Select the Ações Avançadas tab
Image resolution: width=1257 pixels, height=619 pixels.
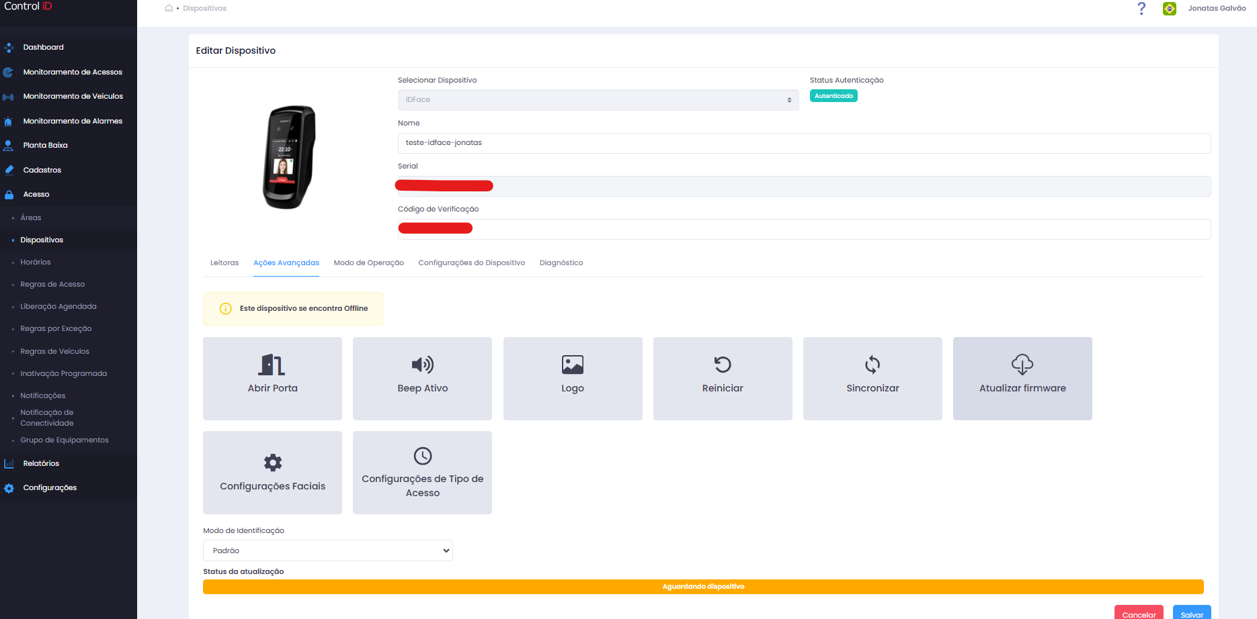coord(286,263)
